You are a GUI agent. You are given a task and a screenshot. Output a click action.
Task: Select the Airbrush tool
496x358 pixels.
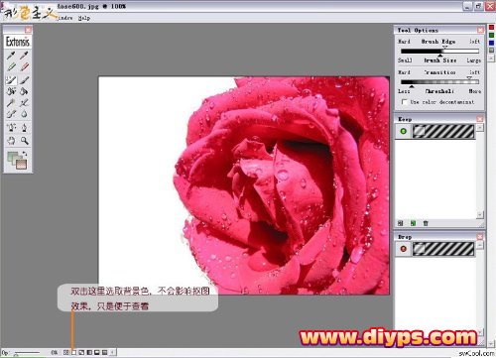point(11,114)
